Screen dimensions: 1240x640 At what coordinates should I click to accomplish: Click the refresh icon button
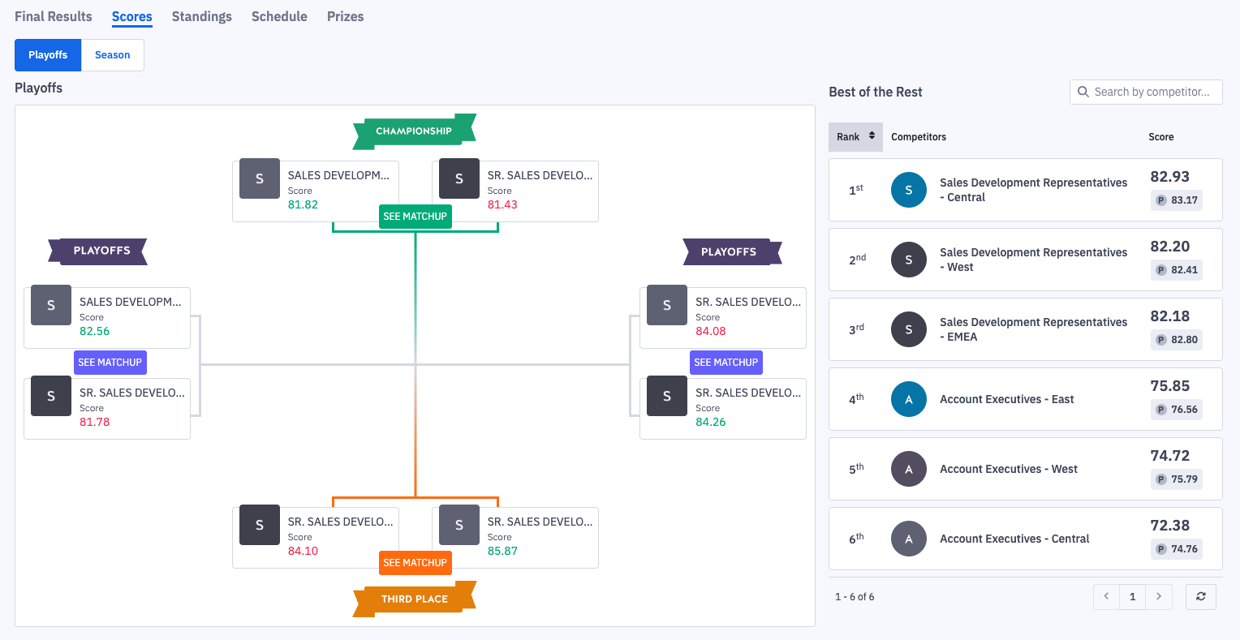[1200, 597]
